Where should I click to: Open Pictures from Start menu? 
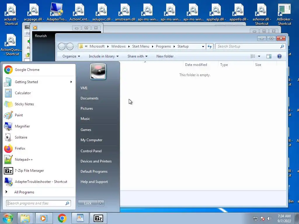click(x=86, y=108)
